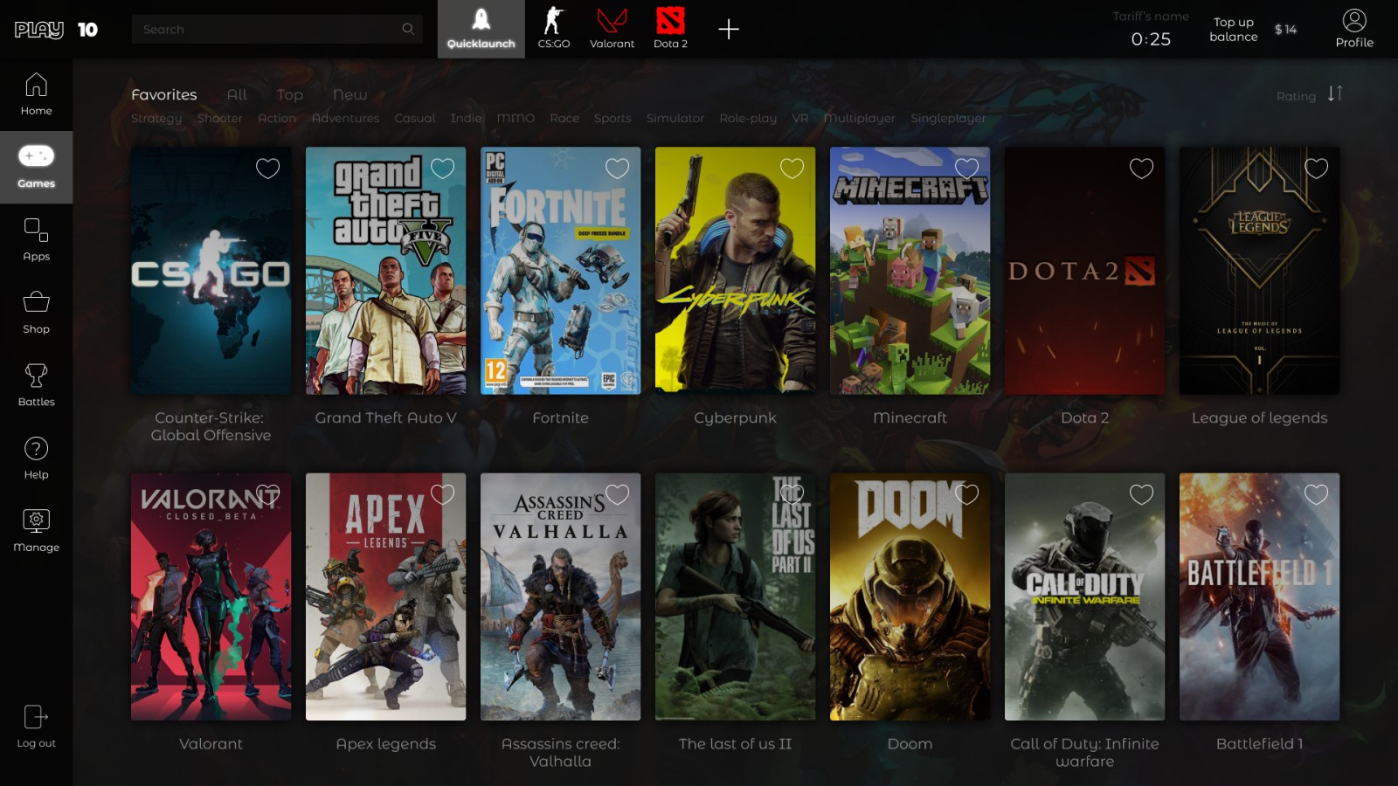
Task: Switch to the All games tab
Action: pos(237,94)
